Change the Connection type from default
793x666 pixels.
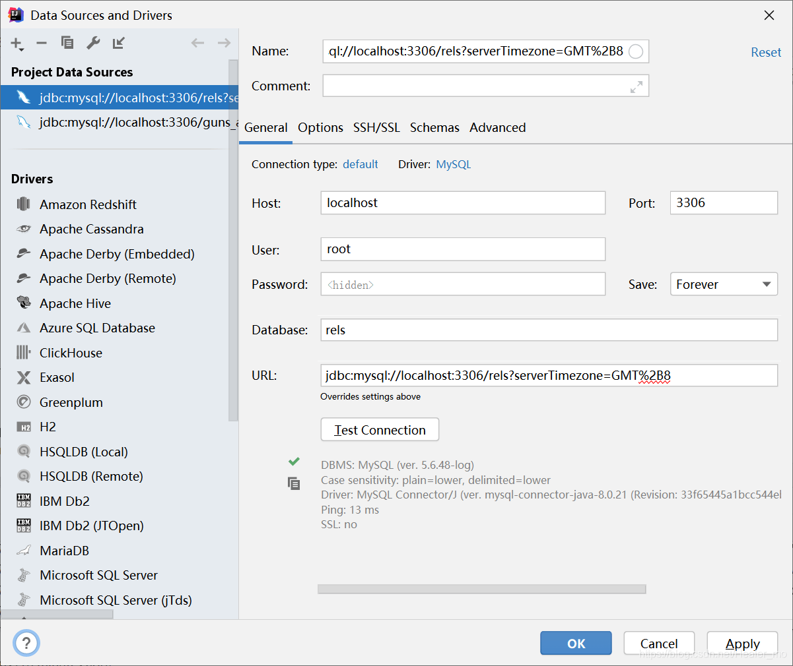(361, 164)
